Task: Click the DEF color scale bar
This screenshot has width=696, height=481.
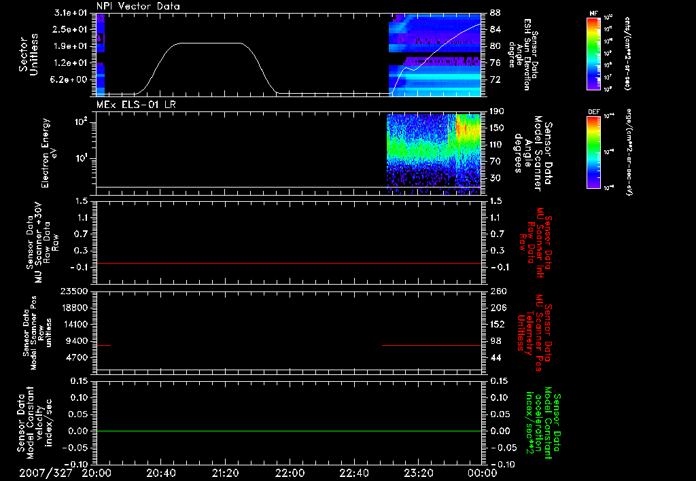Action: point(594,152)
